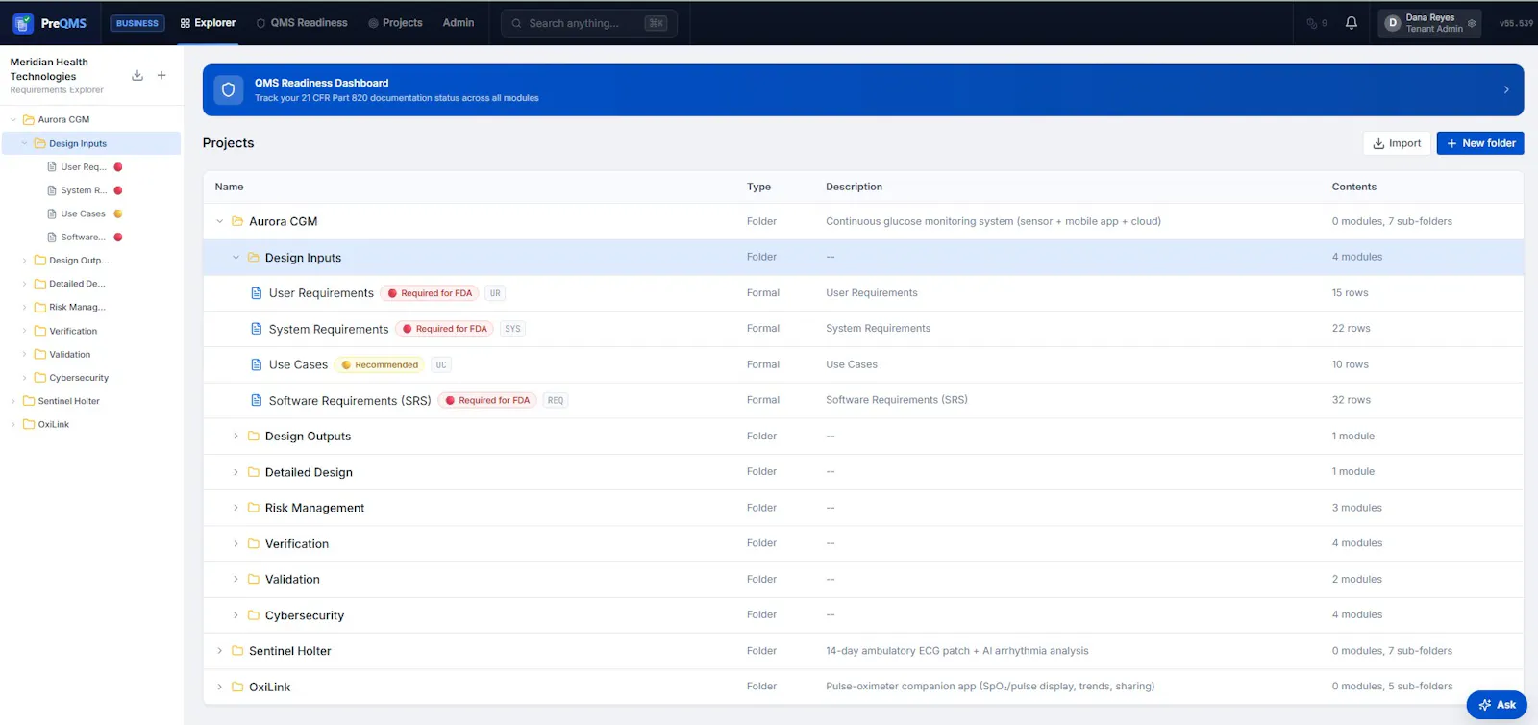Click the plus icon in sidebar header
The image size is (1538, 725).
click(161, 75)
